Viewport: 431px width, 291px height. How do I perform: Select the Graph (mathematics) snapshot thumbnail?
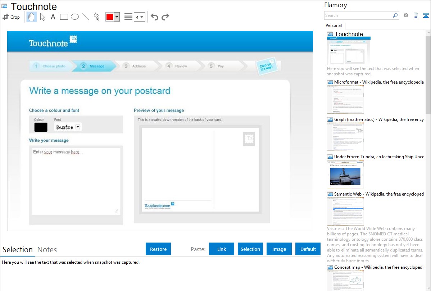345,137
